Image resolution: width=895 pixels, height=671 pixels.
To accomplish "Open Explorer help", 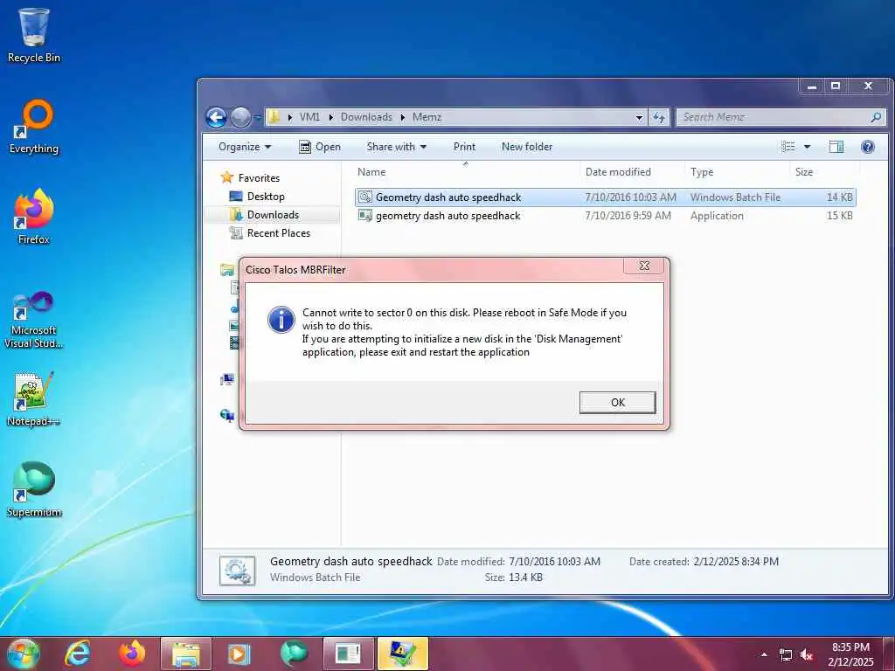I will tap(868, 147).
